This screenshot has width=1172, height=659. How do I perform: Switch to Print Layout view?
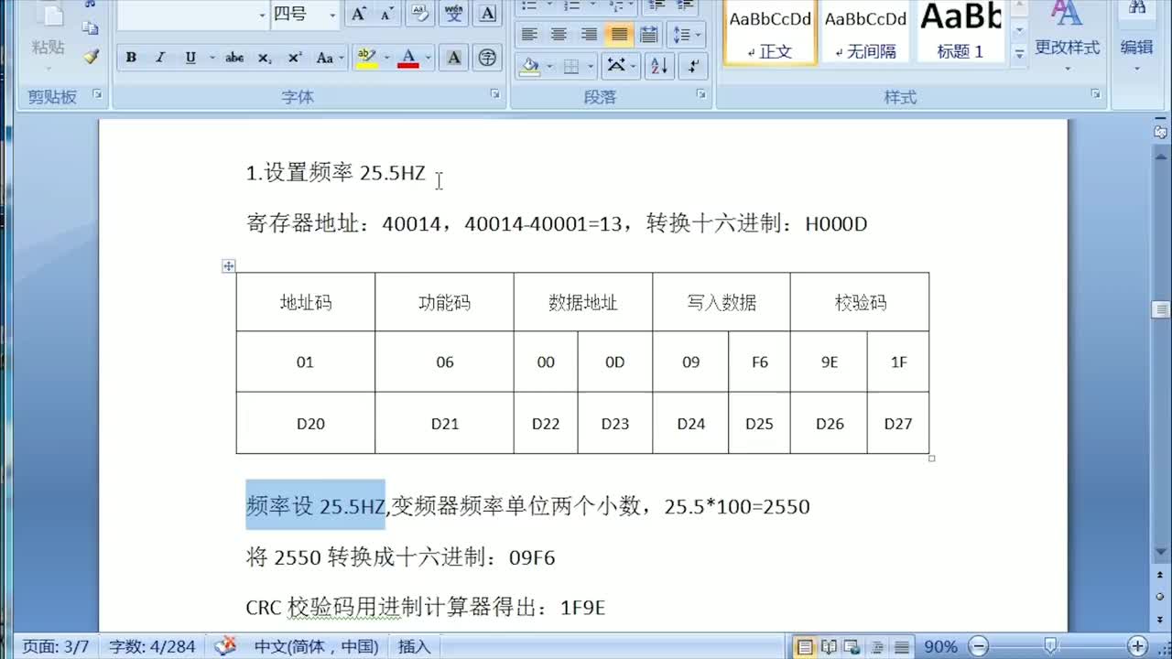[805, 647]
